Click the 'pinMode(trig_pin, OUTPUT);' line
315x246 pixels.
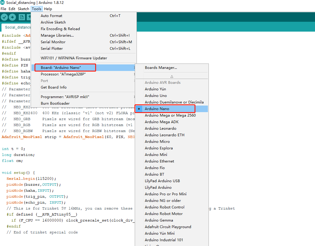[37, 197]
